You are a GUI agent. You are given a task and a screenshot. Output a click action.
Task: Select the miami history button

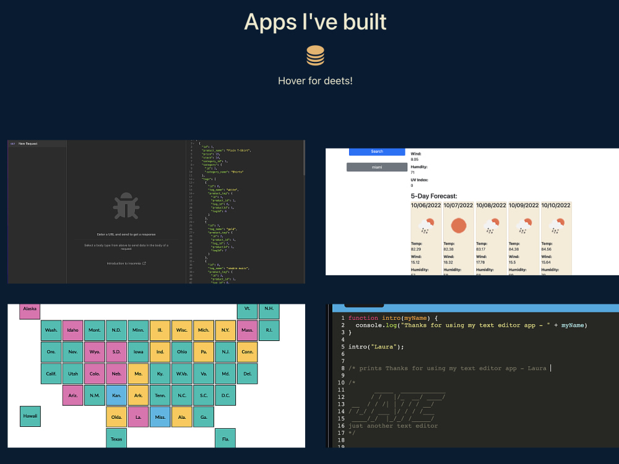pos(377,167)
